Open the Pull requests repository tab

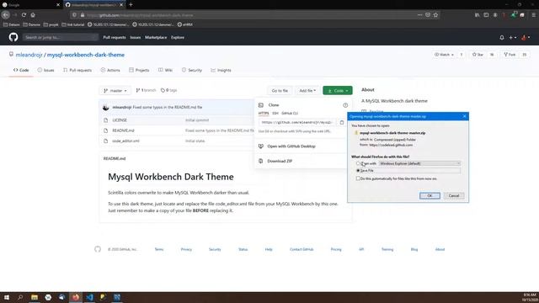pos(77,70)
